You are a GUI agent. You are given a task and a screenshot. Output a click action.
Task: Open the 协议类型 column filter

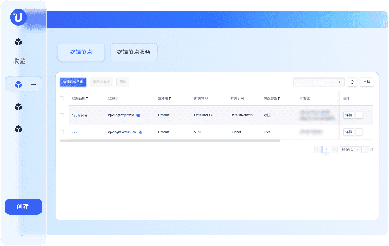pos(279,98)
